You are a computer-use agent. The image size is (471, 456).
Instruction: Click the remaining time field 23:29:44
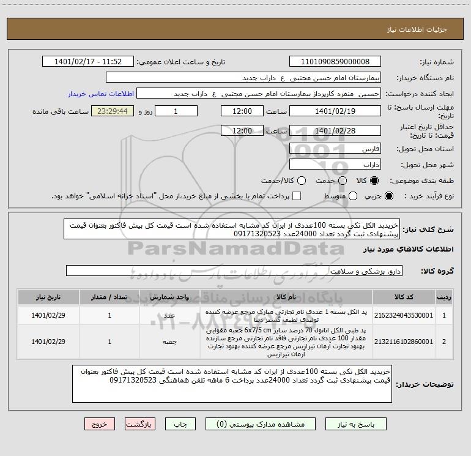pyautogui.click(x=113, y=111)
